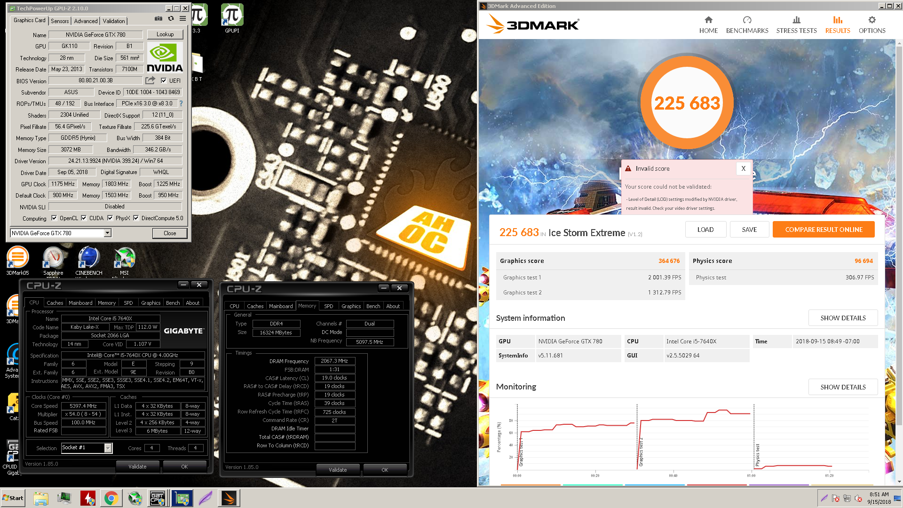Show details for Monitoring
This screenshot has width=903, height=508.
(x=843, y=387)
